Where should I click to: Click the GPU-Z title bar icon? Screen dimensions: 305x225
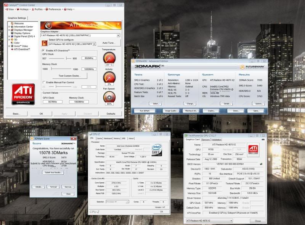click(x=186, y=136)
